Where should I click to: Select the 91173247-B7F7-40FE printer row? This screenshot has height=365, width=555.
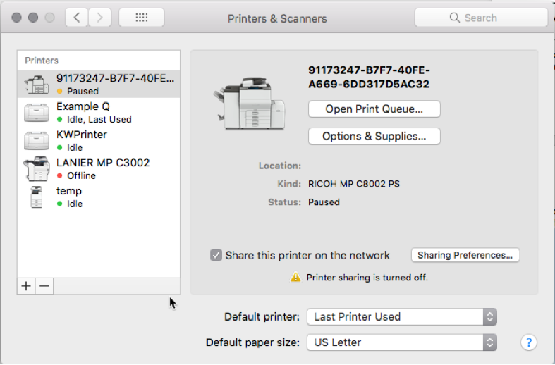pyautogui.click(x=99, y=84)
